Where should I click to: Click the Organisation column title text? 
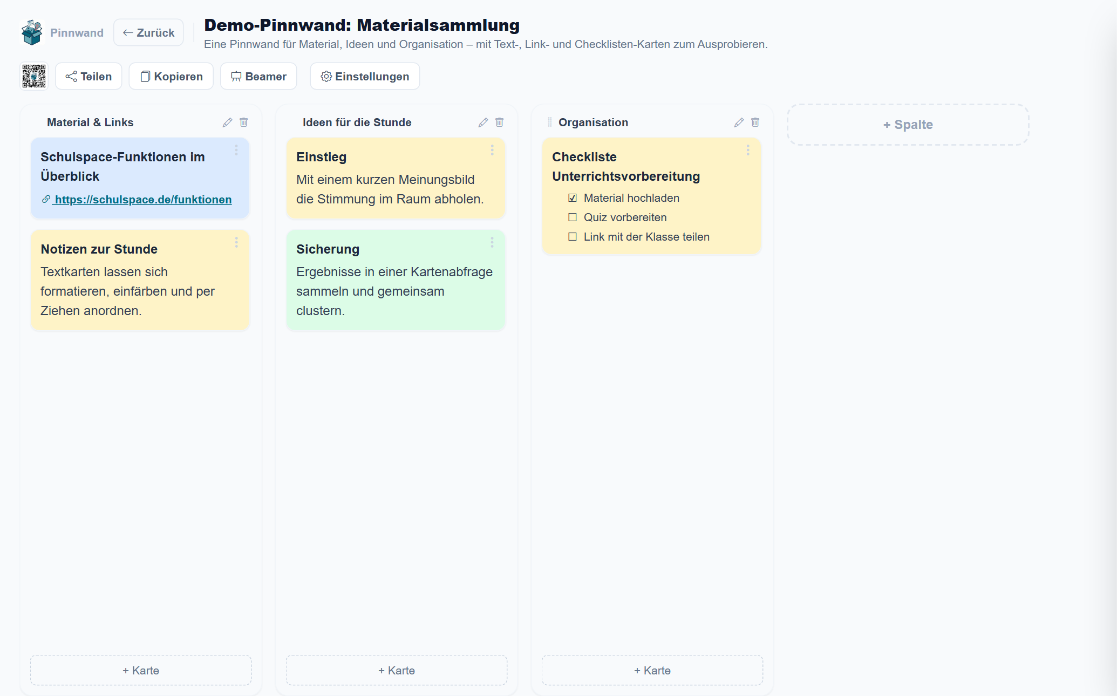[593, 122]
